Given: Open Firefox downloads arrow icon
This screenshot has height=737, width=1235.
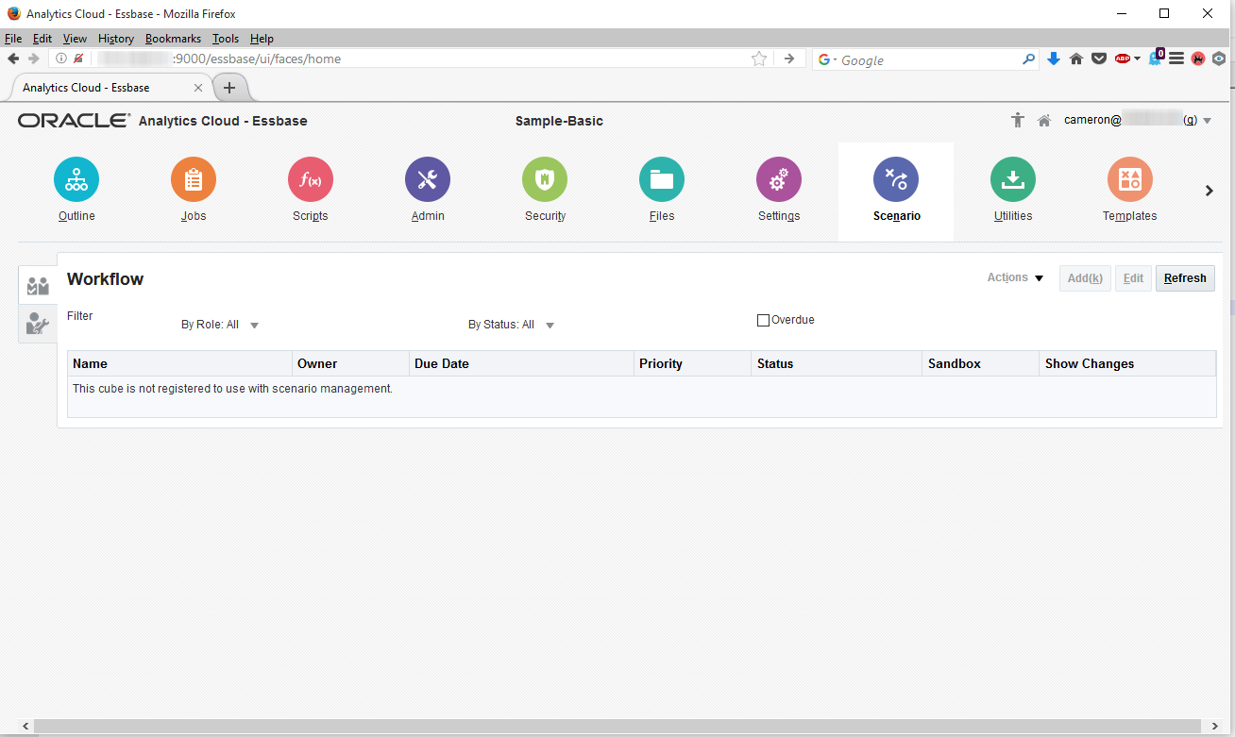Looking at the screenshot, I should click(x=1055, y=59).
